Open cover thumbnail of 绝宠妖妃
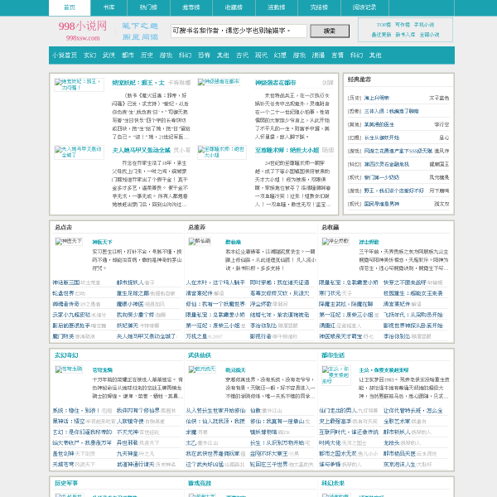The height and width of the screenshot is (497, 497). tap(79, 84)
